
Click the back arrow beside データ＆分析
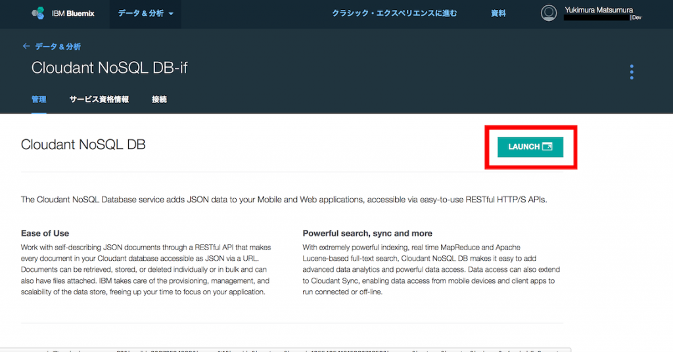(x=26, y=47)
